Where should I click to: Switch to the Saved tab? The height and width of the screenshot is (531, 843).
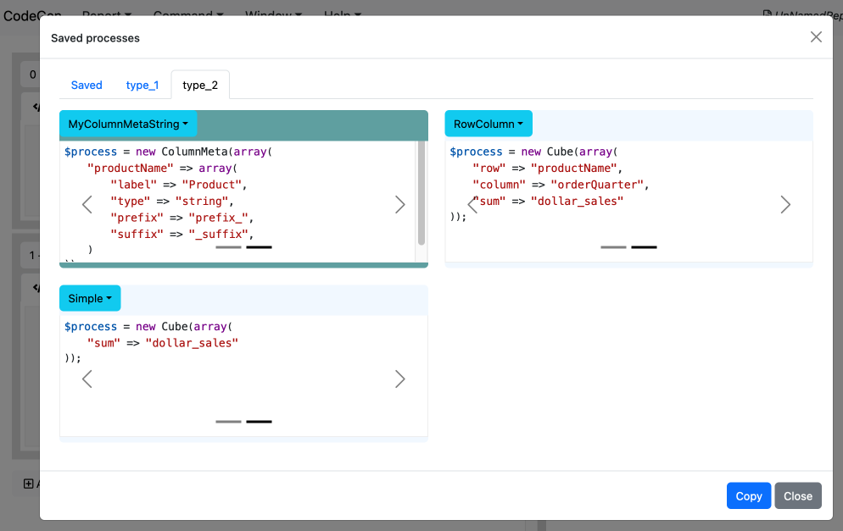87,85
